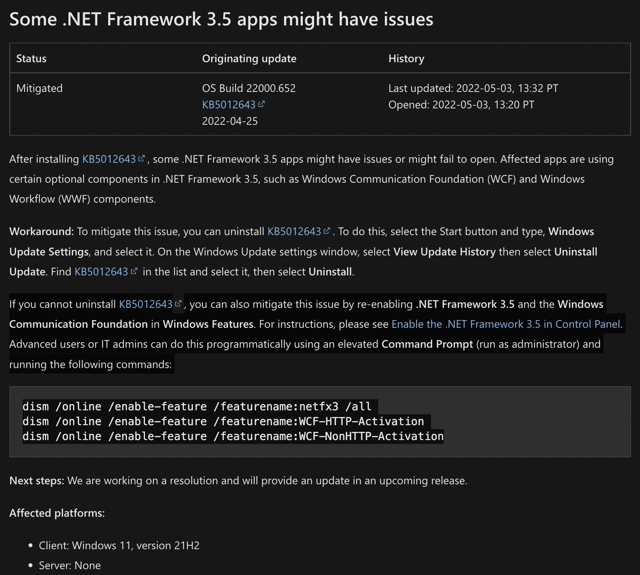This screenshot has height=575, width=640.
Task: Click 'OS Build 22000.652' text
Action: coord(248,88)
